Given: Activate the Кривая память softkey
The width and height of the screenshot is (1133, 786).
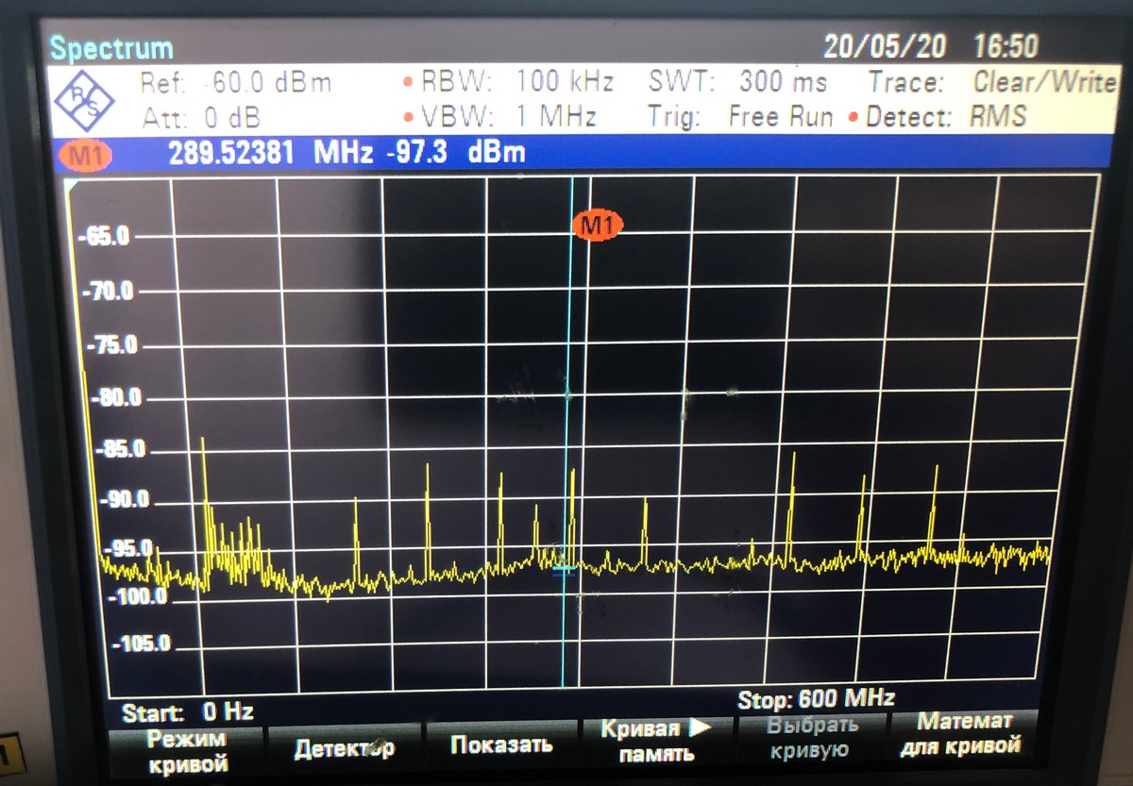Looking at the screenshot, I should point(657,741).
